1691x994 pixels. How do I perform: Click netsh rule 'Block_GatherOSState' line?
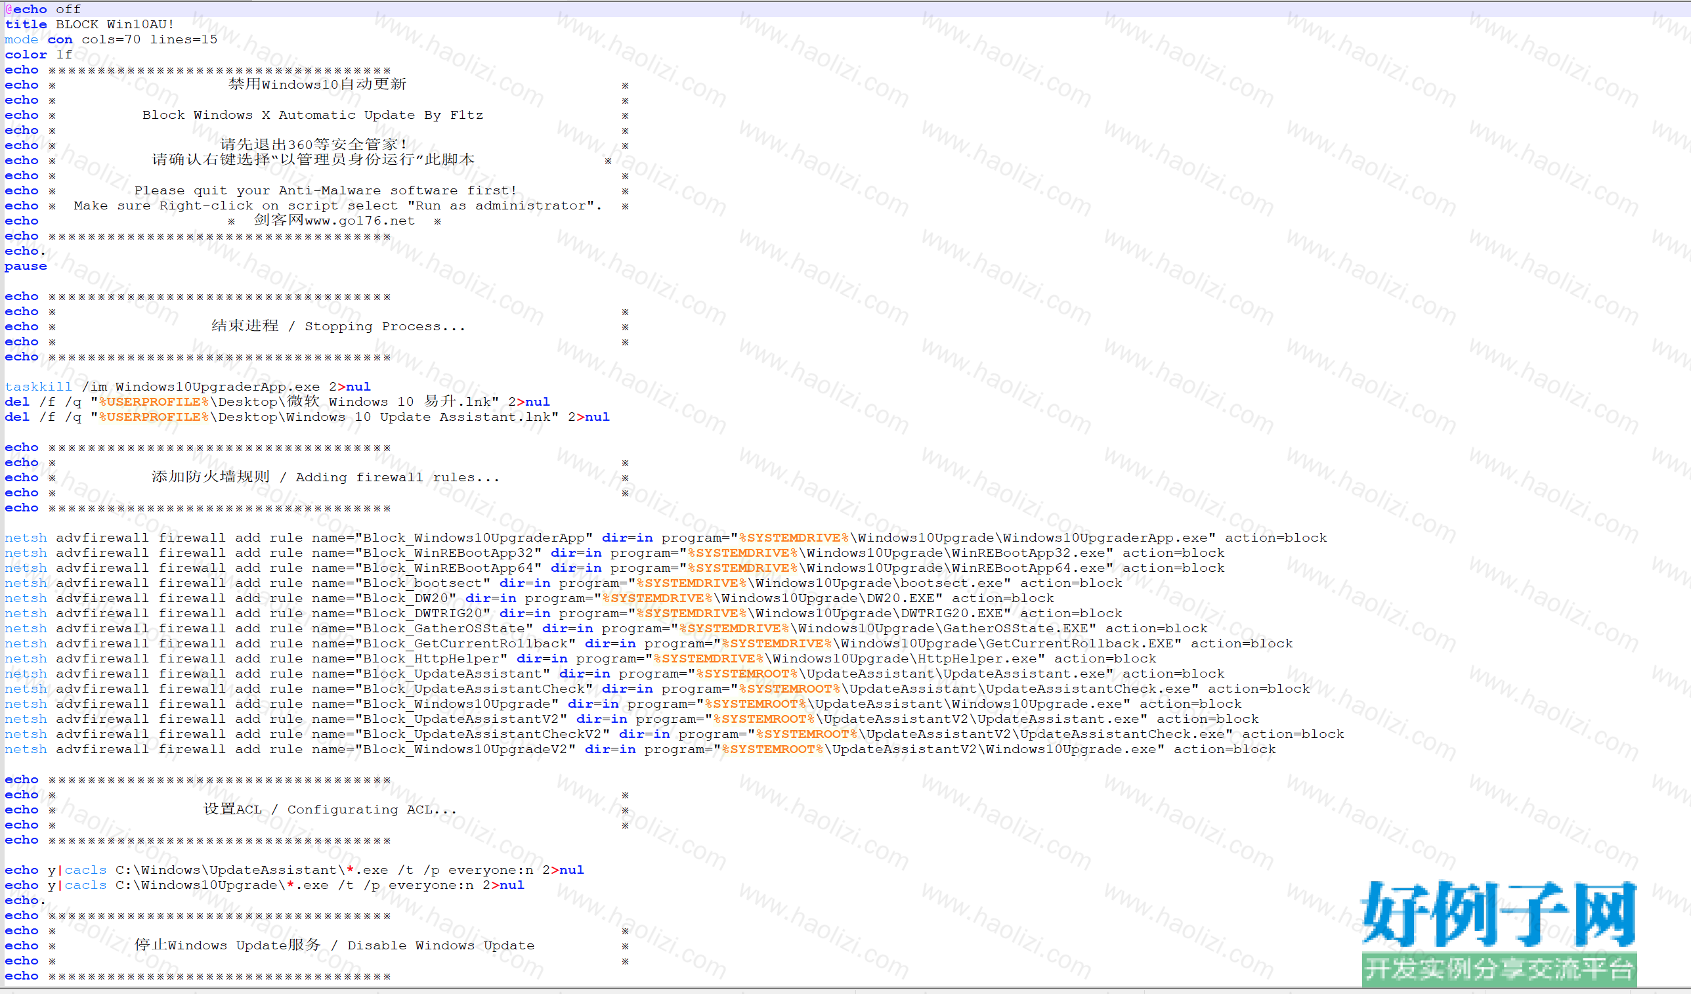click(606, 628)
